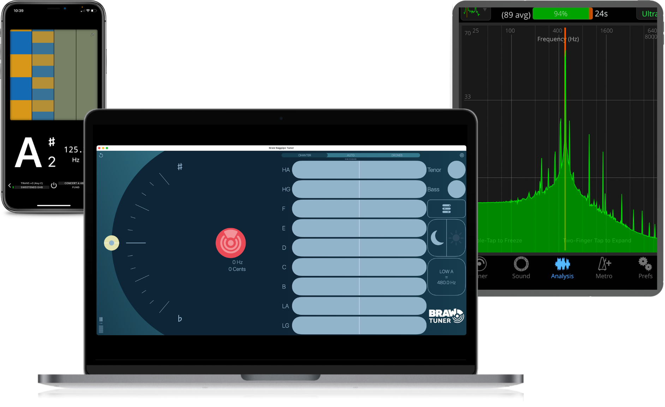The image size is (665, 407).
Task: Open the circular menu icon in Braw Tuner
Action: coord(462,155)
